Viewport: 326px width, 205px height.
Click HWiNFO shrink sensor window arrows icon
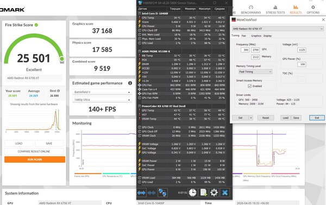[152, 192]
